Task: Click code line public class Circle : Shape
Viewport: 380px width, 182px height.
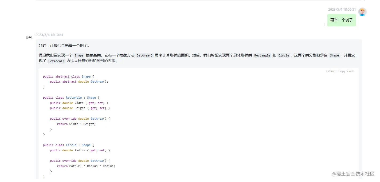Action: point(69,145)
